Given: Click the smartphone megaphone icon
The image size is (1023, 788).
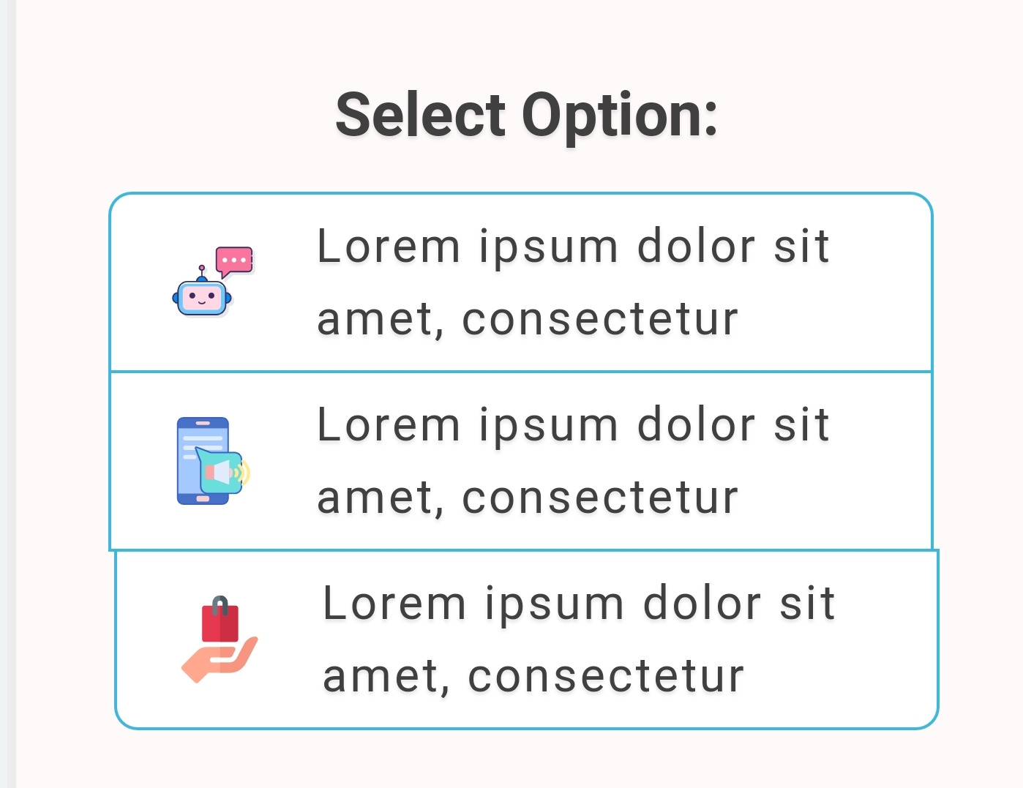Looking at the screenshot, I should click(212, 461).
